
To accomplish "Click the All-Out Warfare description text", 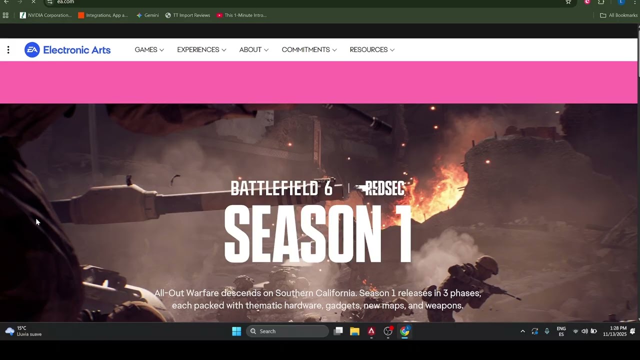I will 318,299.
